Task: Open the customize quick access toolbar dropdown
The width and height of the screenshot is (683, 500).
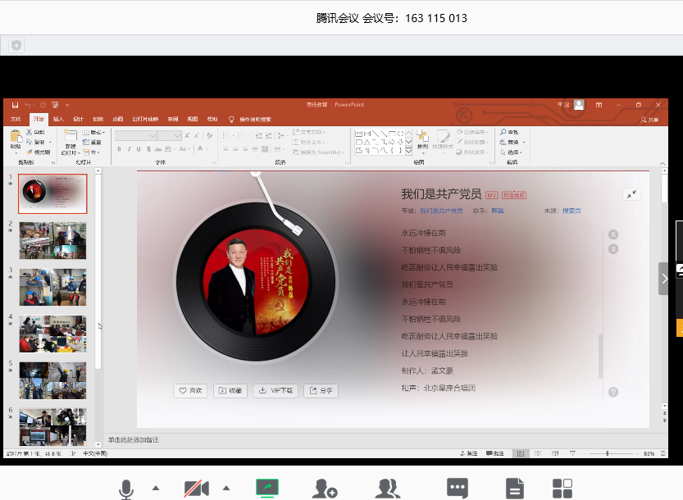Action: pyautogui.click(x=67, y=106)
